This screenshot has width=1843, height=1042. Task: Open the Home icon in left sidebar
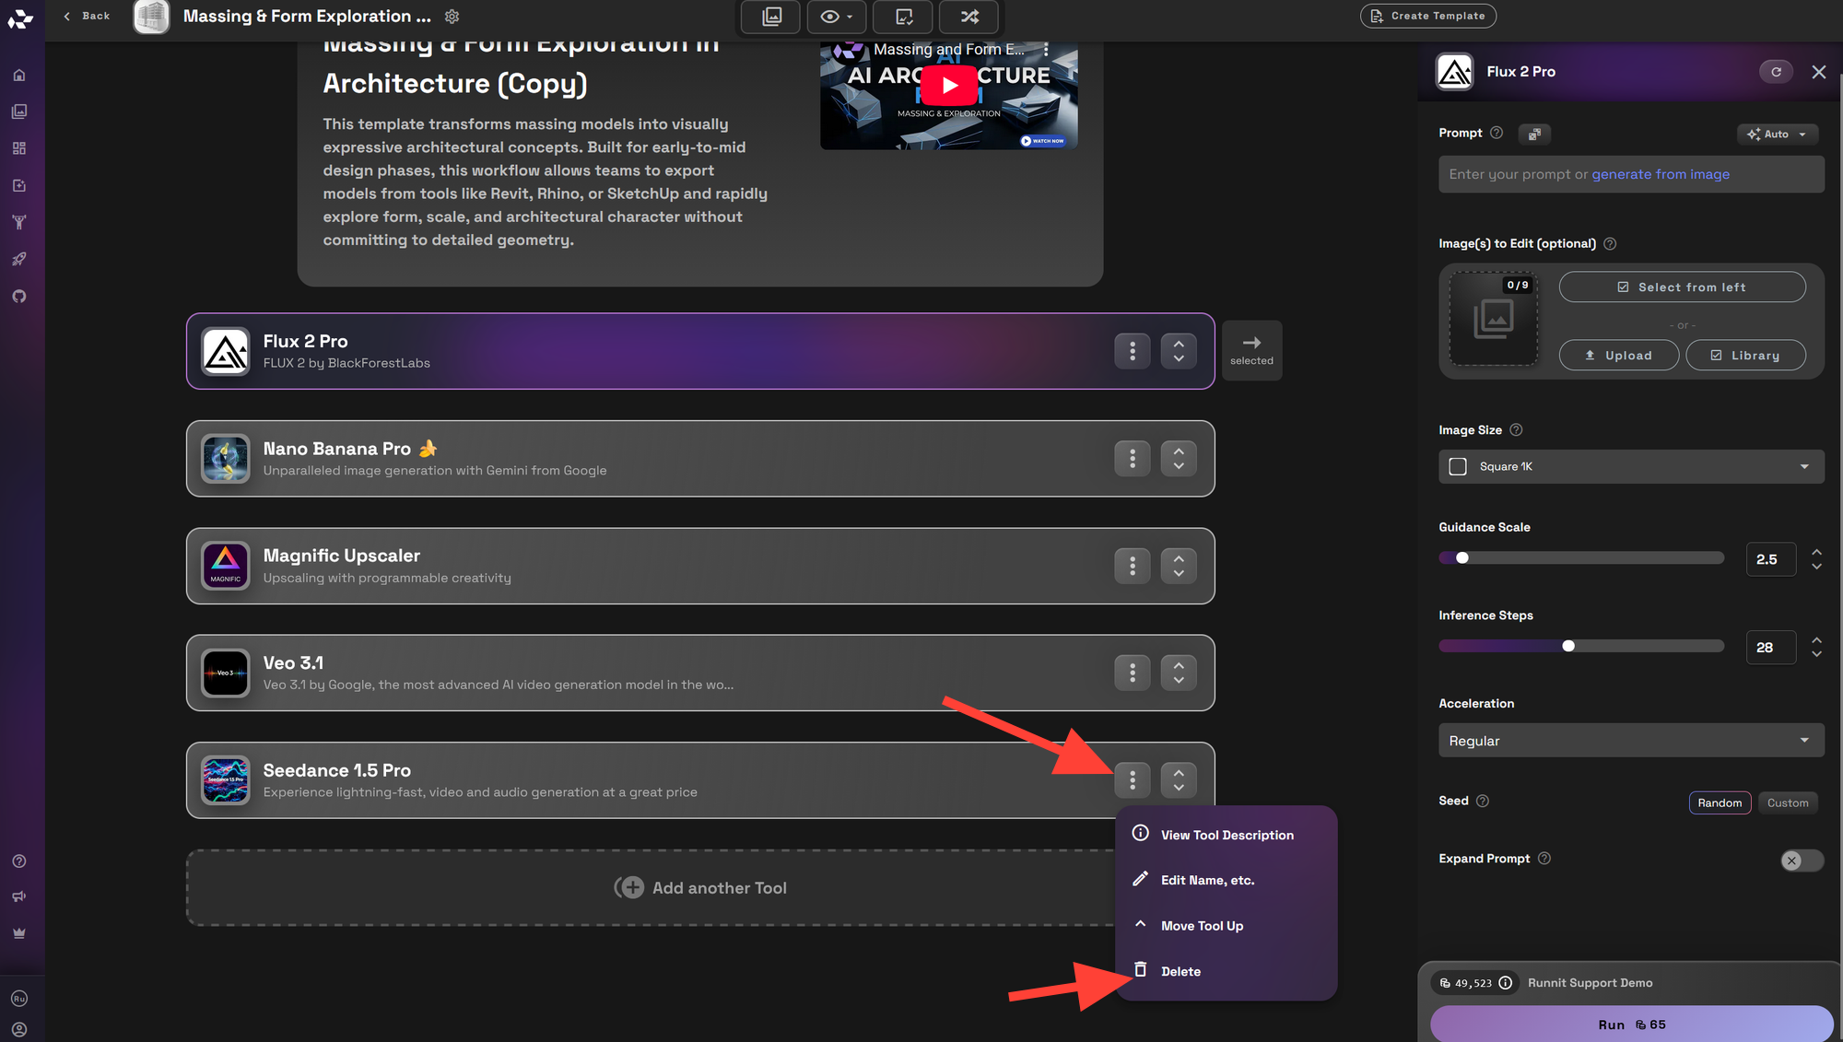pos(19,76)
